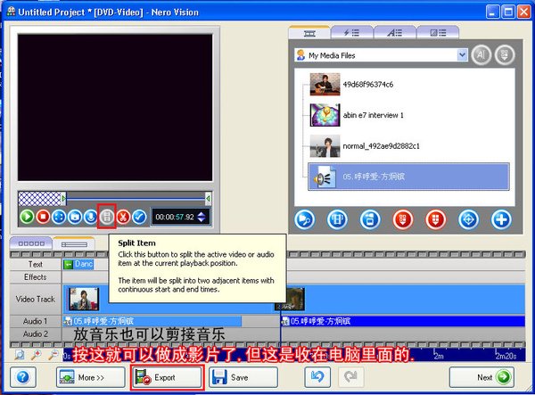Click the Save button

click(x=243, y=377)
